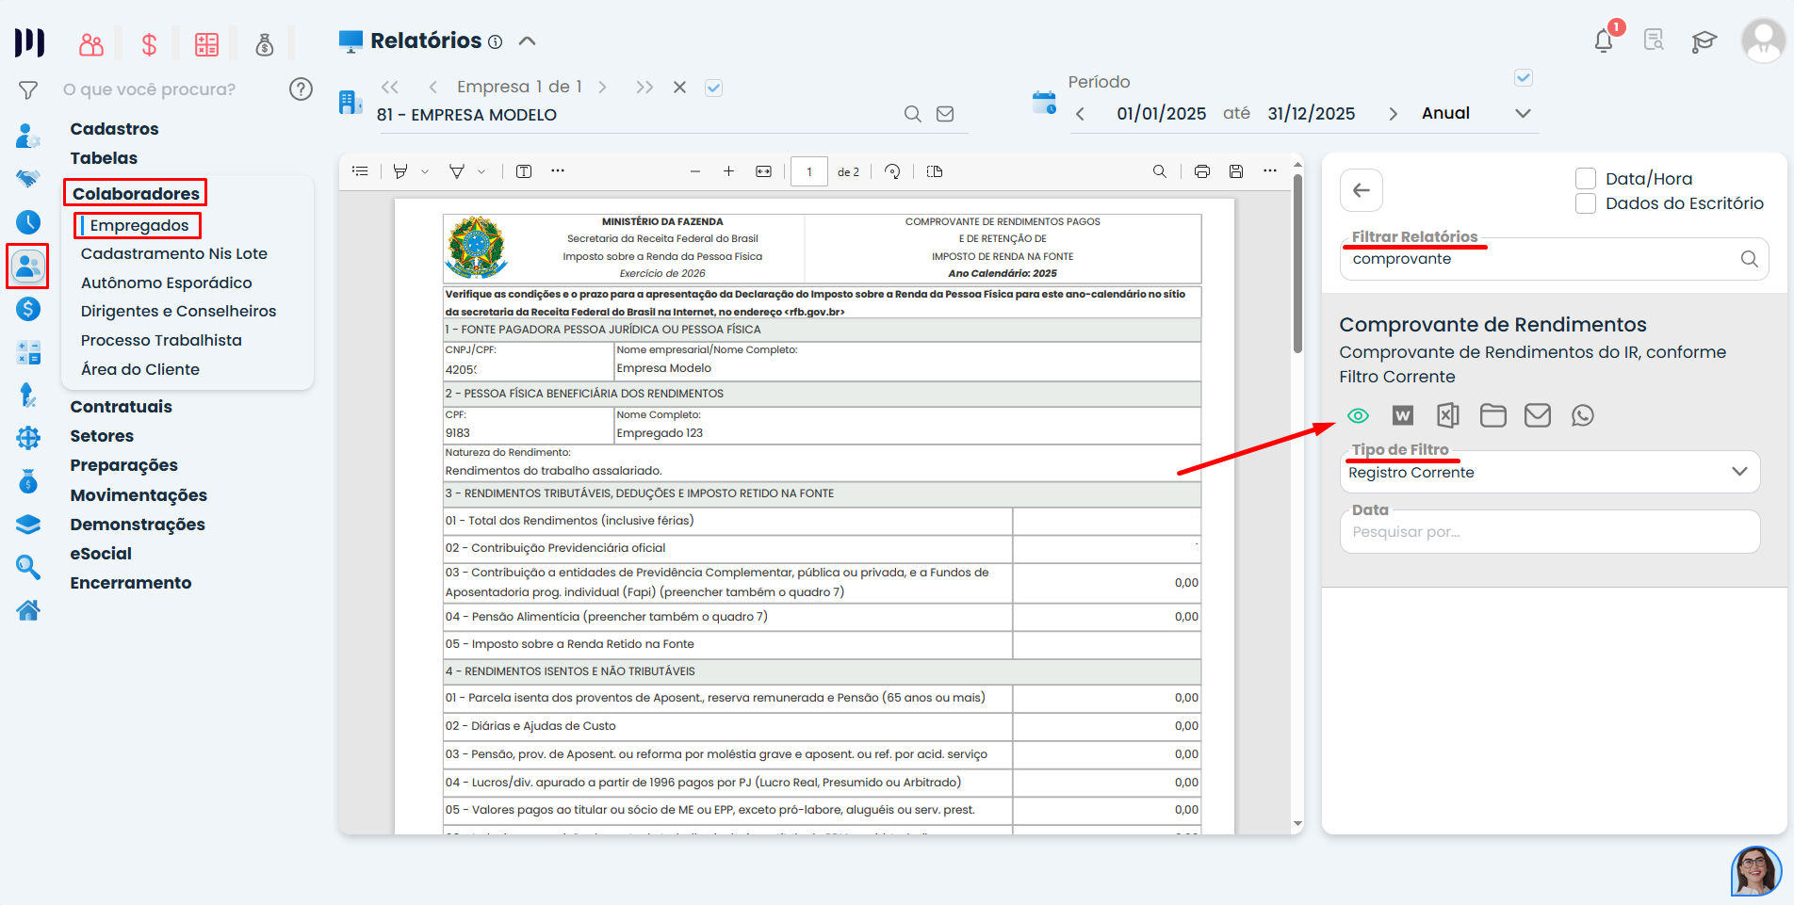Viewport: 1794px width, 905px height.
Task: Select the eSocial menu item
Action: tap(101, 554)
